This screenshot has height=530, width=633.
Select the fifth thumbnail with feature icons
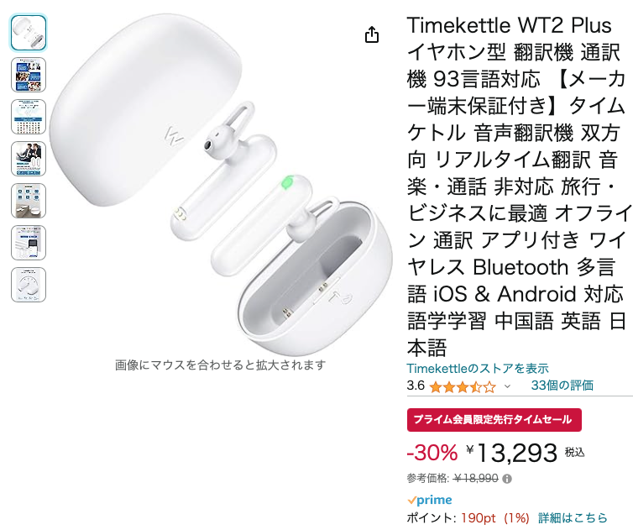pyautogui.click(x=29, y=201)
